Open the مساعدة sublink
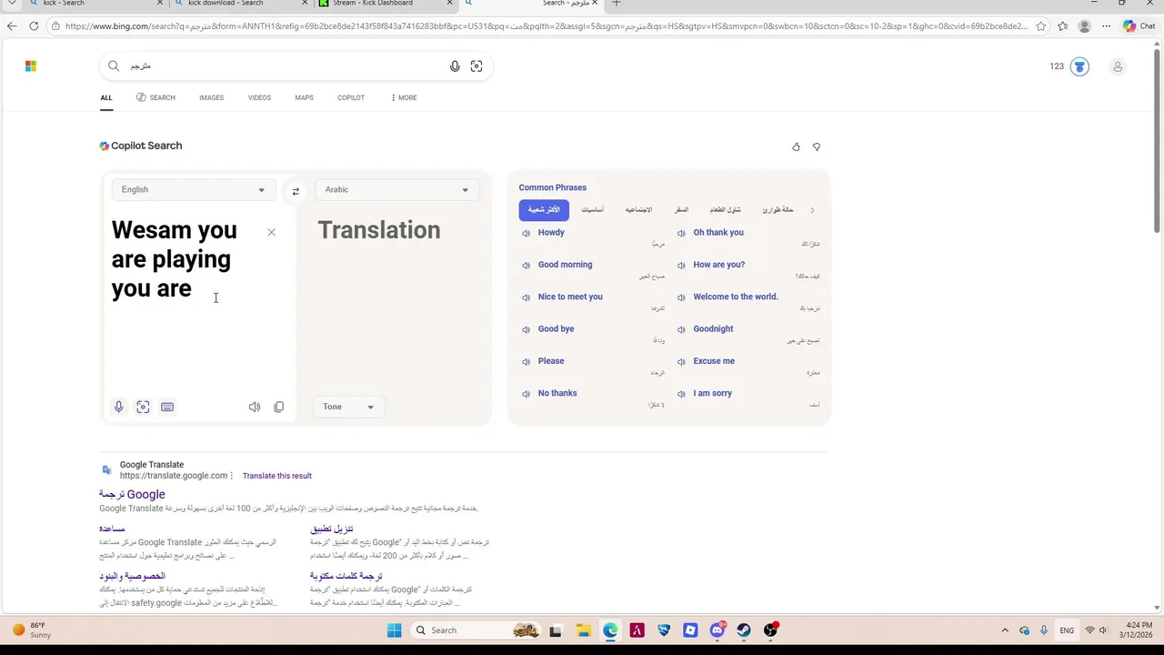 [x=112, y=529]
